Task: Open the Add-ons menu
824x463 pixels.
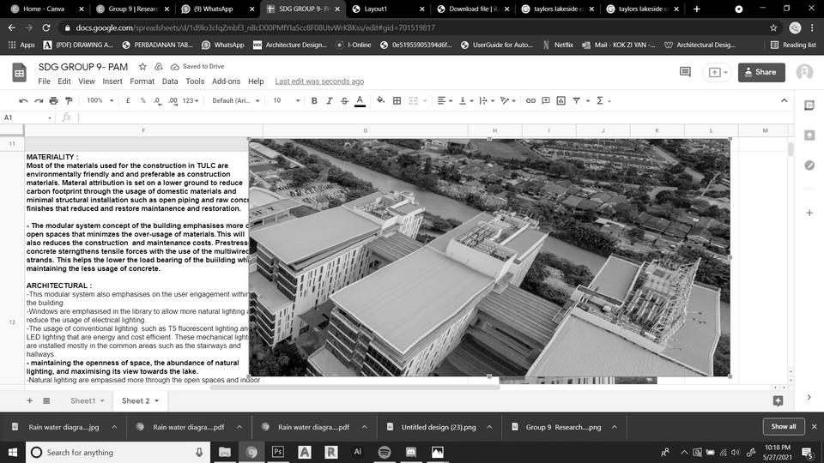Action: (226, 81)
